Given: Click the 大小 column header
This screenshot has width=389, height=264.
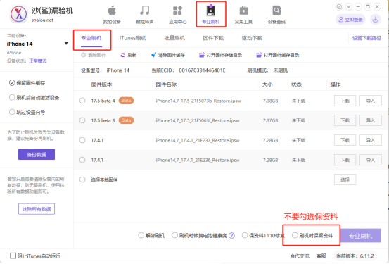Looking at the screenshot, I should coord(267,84).
